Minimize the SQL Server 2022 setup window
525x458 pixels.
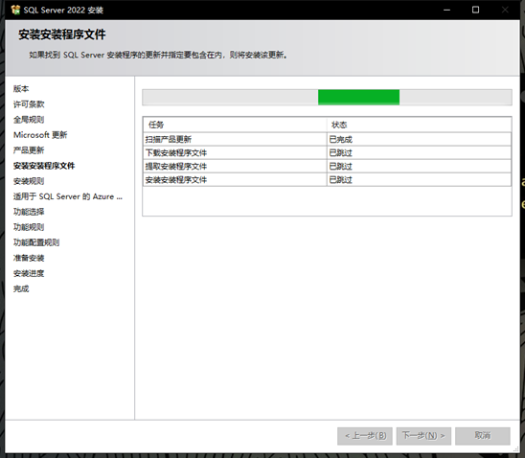click(446, 10)
